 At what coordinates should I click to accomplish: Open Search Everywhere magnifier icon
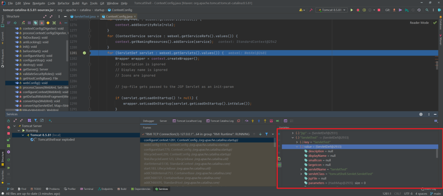pyautogui.click(x=427, y=10)
